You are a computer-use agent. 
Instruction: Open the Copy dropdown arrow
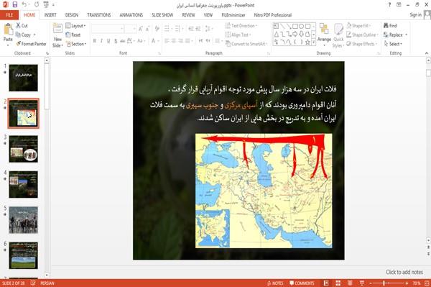pos(34,35)
